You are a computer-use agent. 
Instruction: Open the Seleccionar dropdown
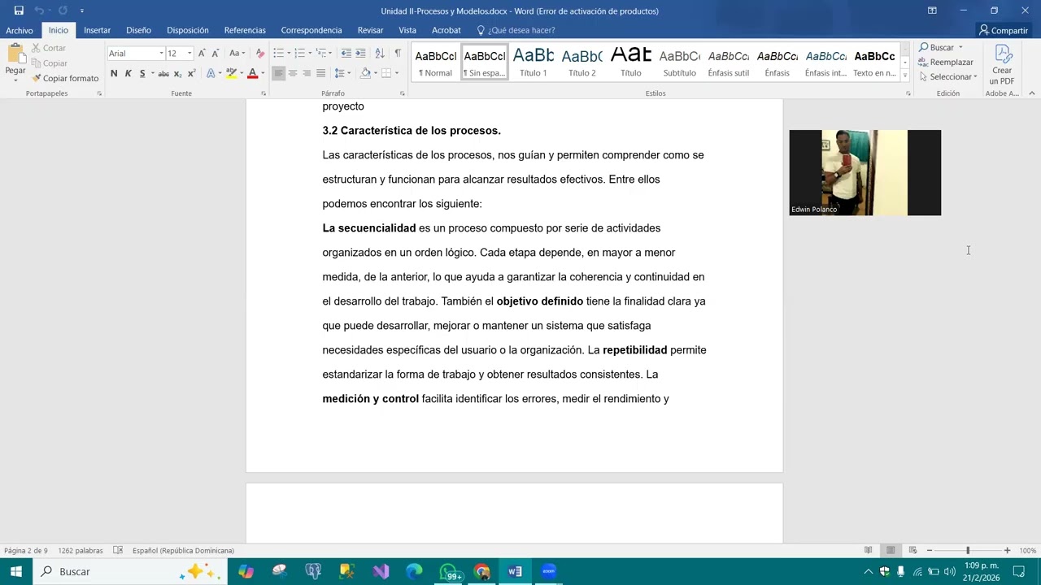948,76
